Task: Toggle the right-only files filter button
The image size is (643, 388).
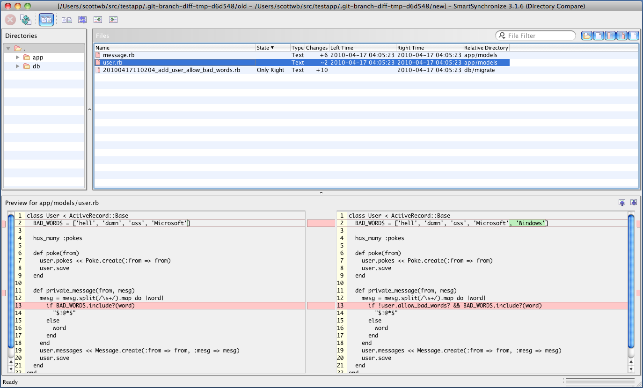Action: tap(622, 36)
